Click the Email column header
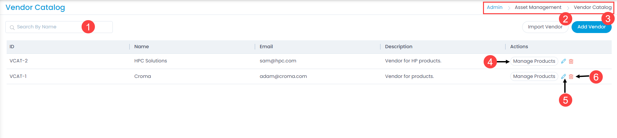 pyautogui.click(x=266, y=47)
